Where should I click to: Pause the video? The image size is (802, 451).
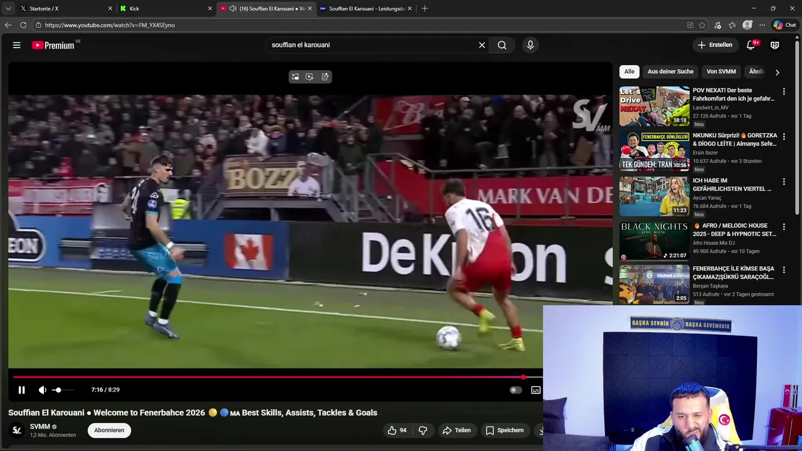[x=21, y=390]
